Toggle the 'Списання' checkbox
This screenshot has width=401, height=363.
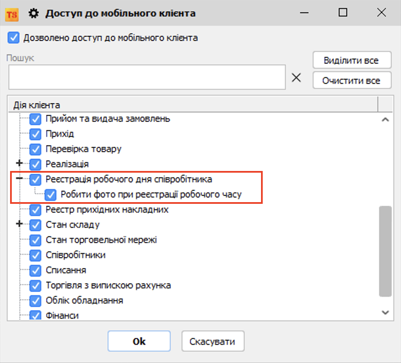(36, 271)
